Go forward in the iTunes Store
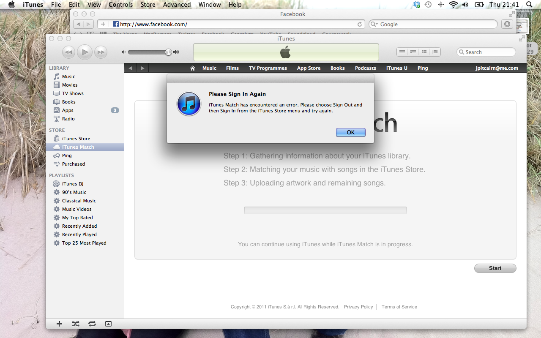Viewport: 541px width, 338px height. pos(142,68)
